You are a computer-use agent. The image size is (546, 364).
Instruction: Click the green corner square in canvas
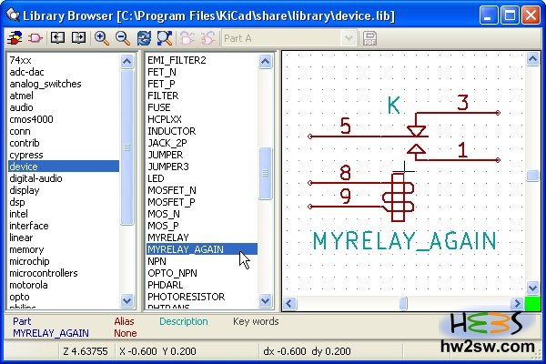pyautogui.click(x=532, y=304)
